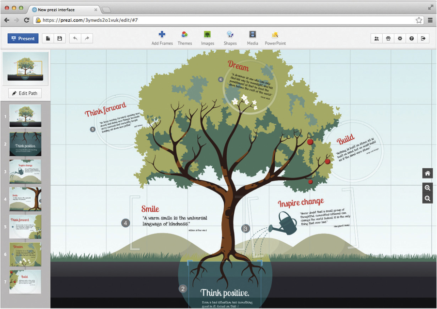
Task: Click the Present button
Action: [23, 38]
